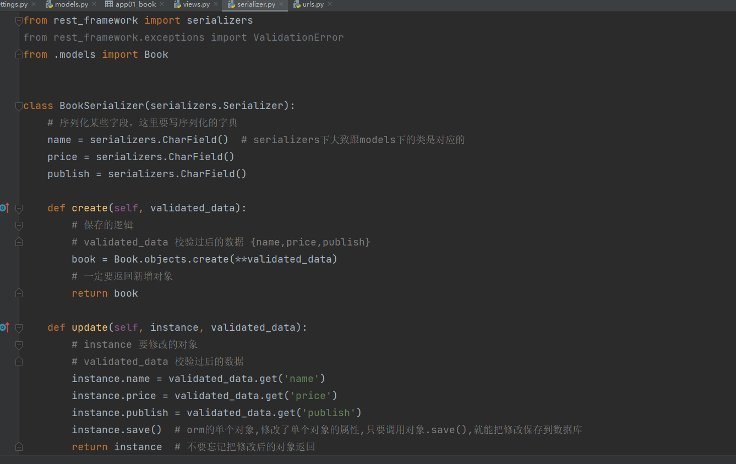Image resolution: width=736 pixels, height=464 pixels.
Task: Close the views.py tab
Action: [x=216, y=4]
